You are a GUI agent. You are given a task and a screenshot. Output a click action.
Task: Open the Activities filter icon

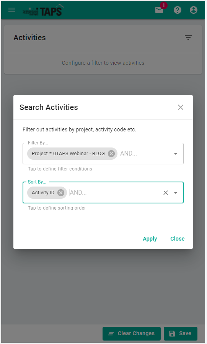pyautogui.click(x=188, y=38)
